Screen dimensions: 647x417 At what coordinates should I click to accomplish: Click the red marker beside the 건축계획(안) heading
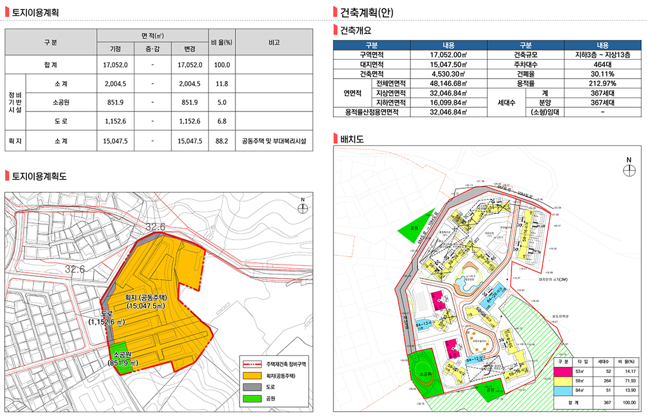(335, 11)
